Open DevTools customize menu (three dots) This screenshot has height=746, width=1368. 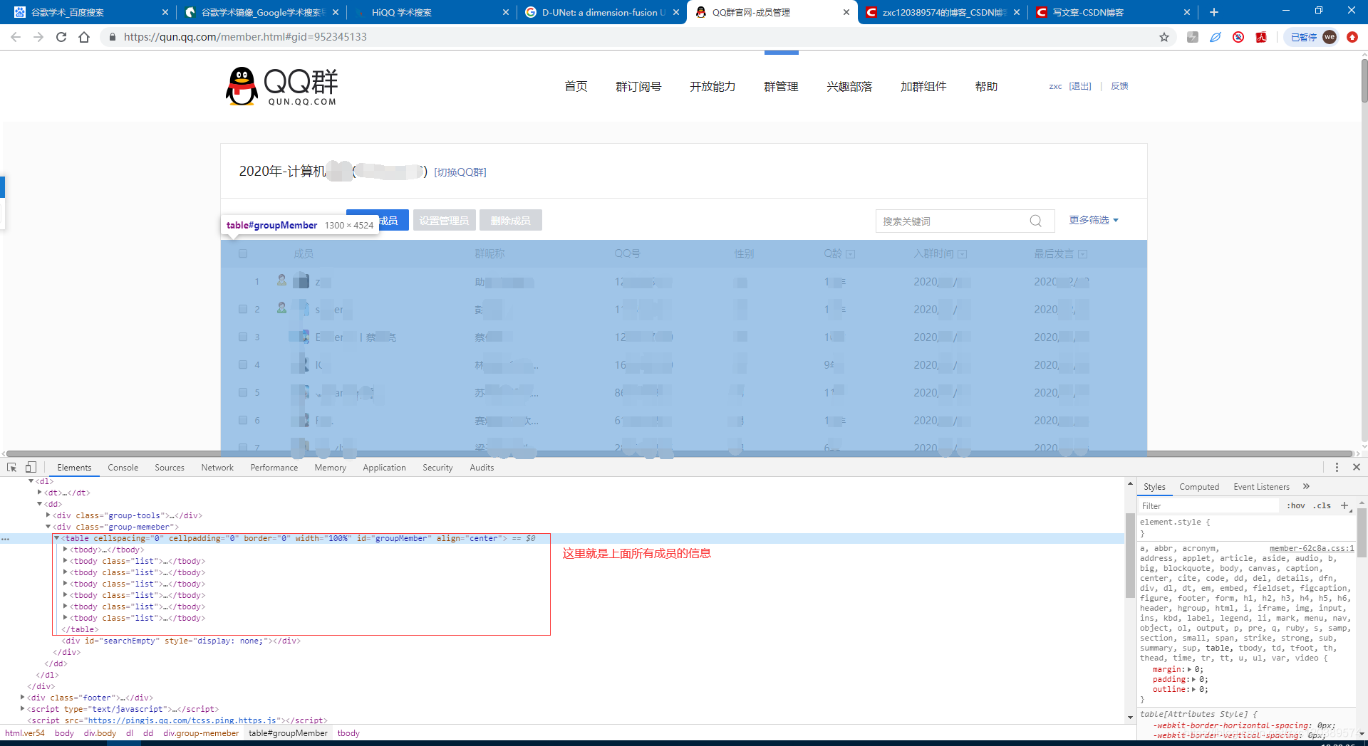tap(1337, 468)
